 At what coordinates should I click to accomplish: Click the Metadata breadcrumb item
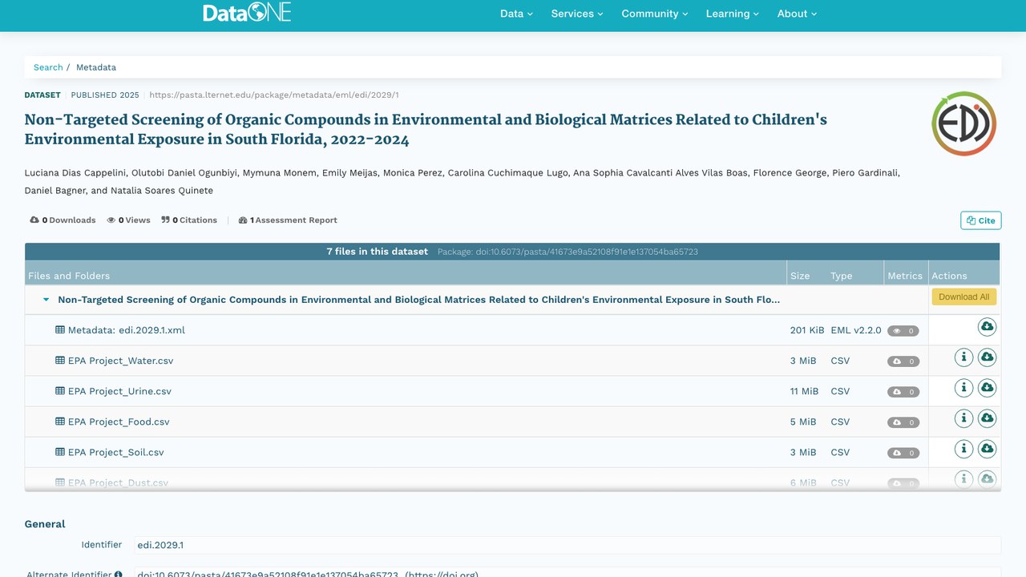[96, 67]
